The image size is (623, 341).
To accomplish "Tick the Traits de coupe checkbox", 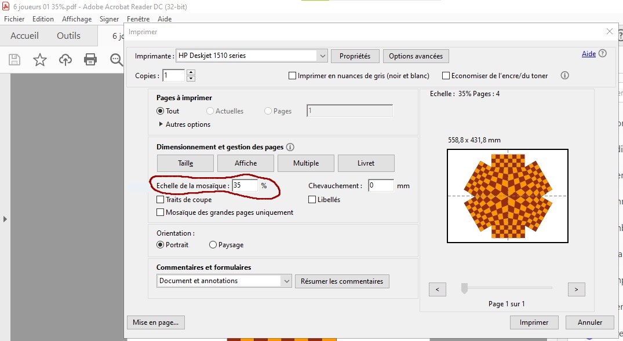I will click(160, 199).
